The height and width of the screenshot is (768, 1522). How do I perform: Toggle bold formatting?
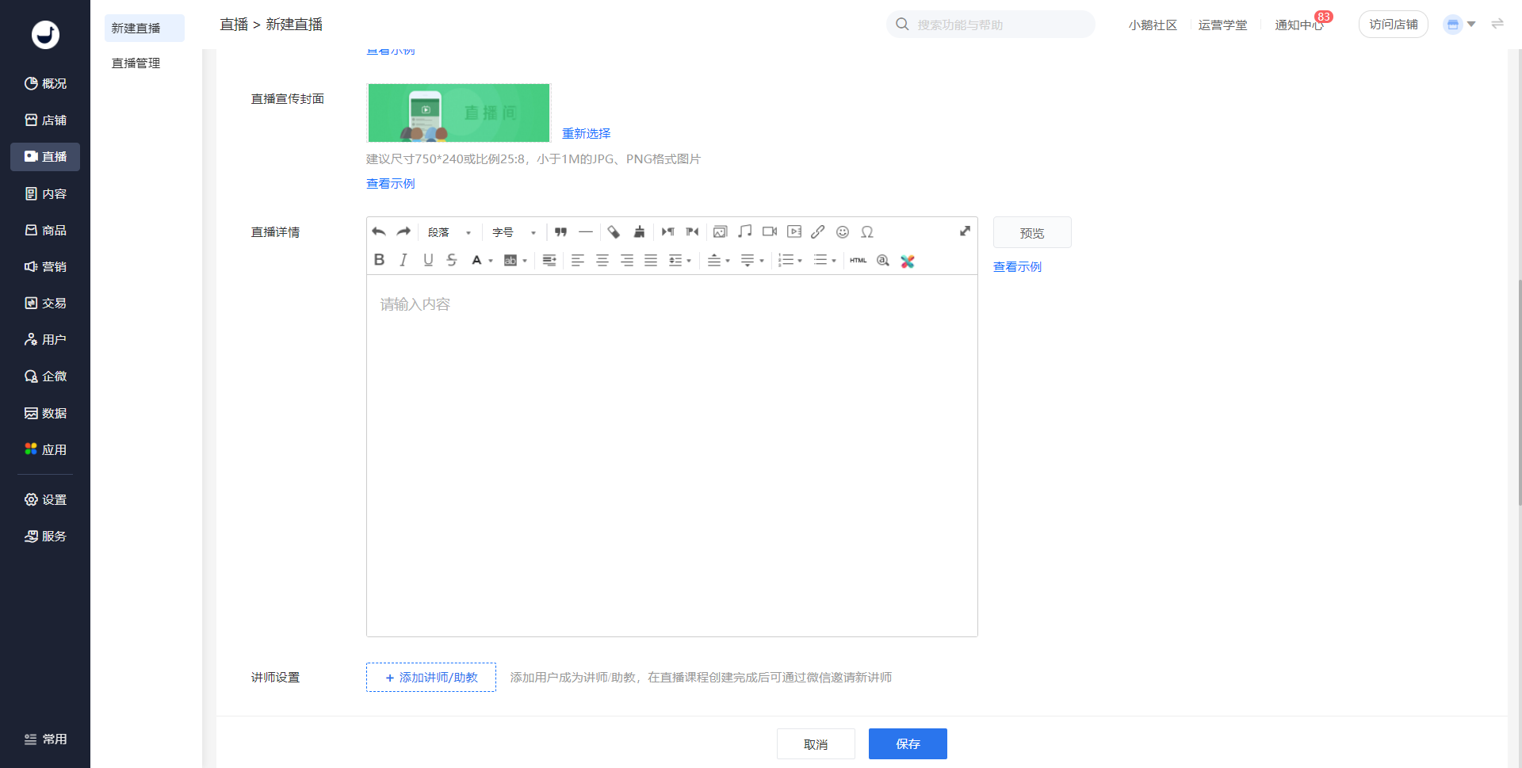(x=379, y=260)
